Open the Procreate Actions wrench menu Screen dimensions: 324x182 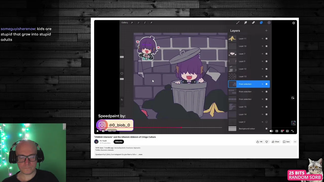132,22
